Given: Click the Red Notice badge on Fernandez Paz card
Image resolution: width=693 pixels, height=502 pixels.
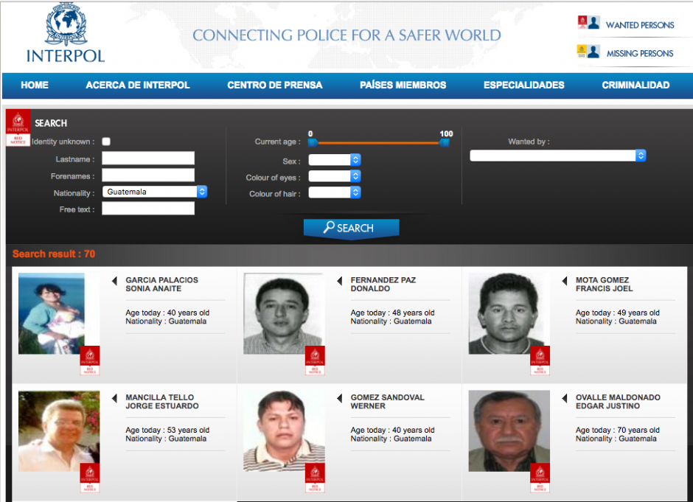Looking at the screenshot, I should point(313,361).
